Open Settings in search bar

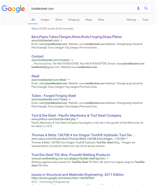tap(131, 20)
